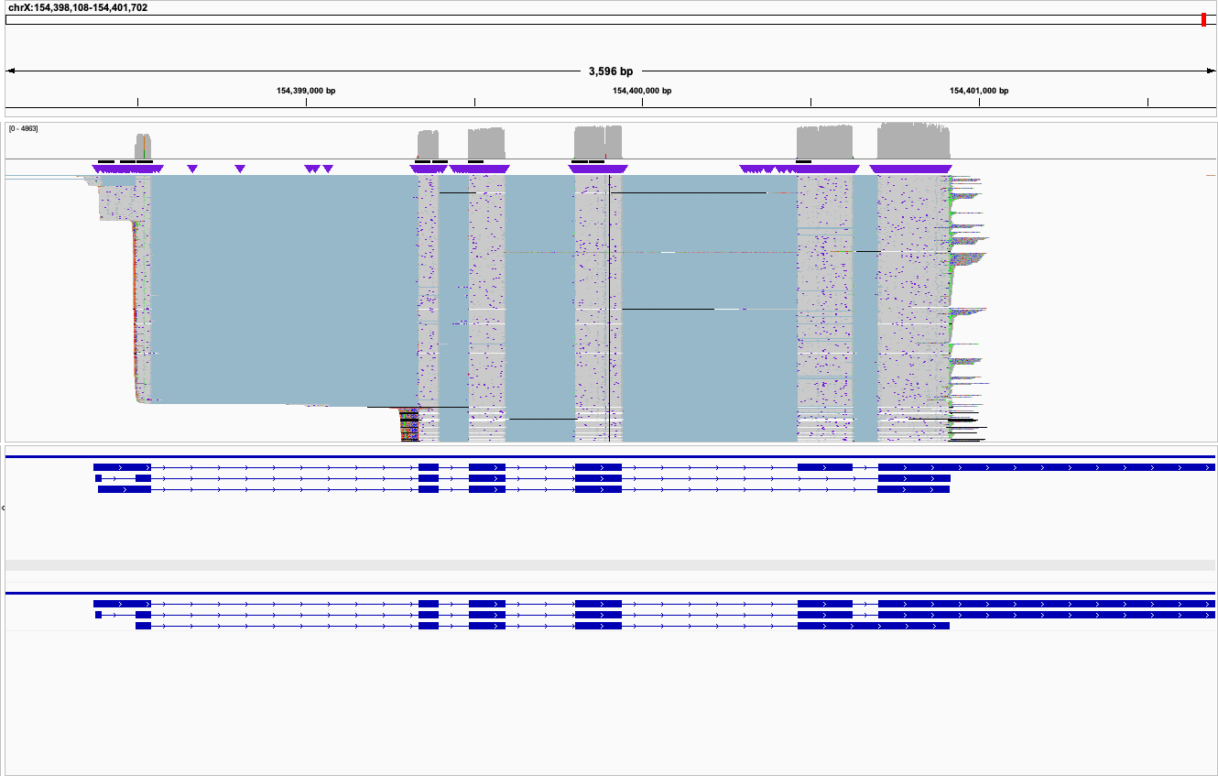Click the red position marker on the ideogram bar
This screenshot has width=1218, height=776.
tap(1204, 18)
